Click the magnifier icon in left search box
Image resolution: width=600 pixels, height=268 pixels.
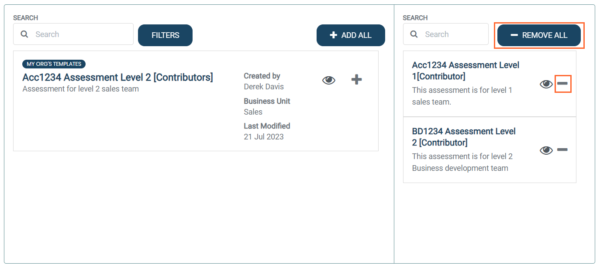(x=25, y=34)
